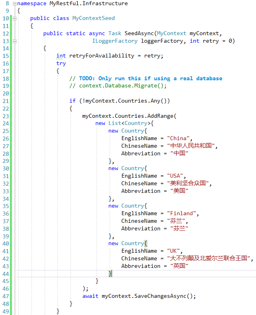256x315 pixels.
Task: Click the Task return type
Action: [x=115, y=34]
